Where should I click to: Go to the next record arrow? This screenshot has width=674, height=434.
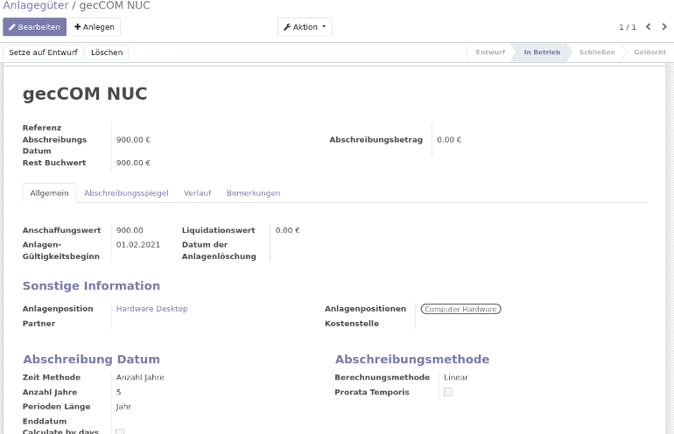point(664,27)
